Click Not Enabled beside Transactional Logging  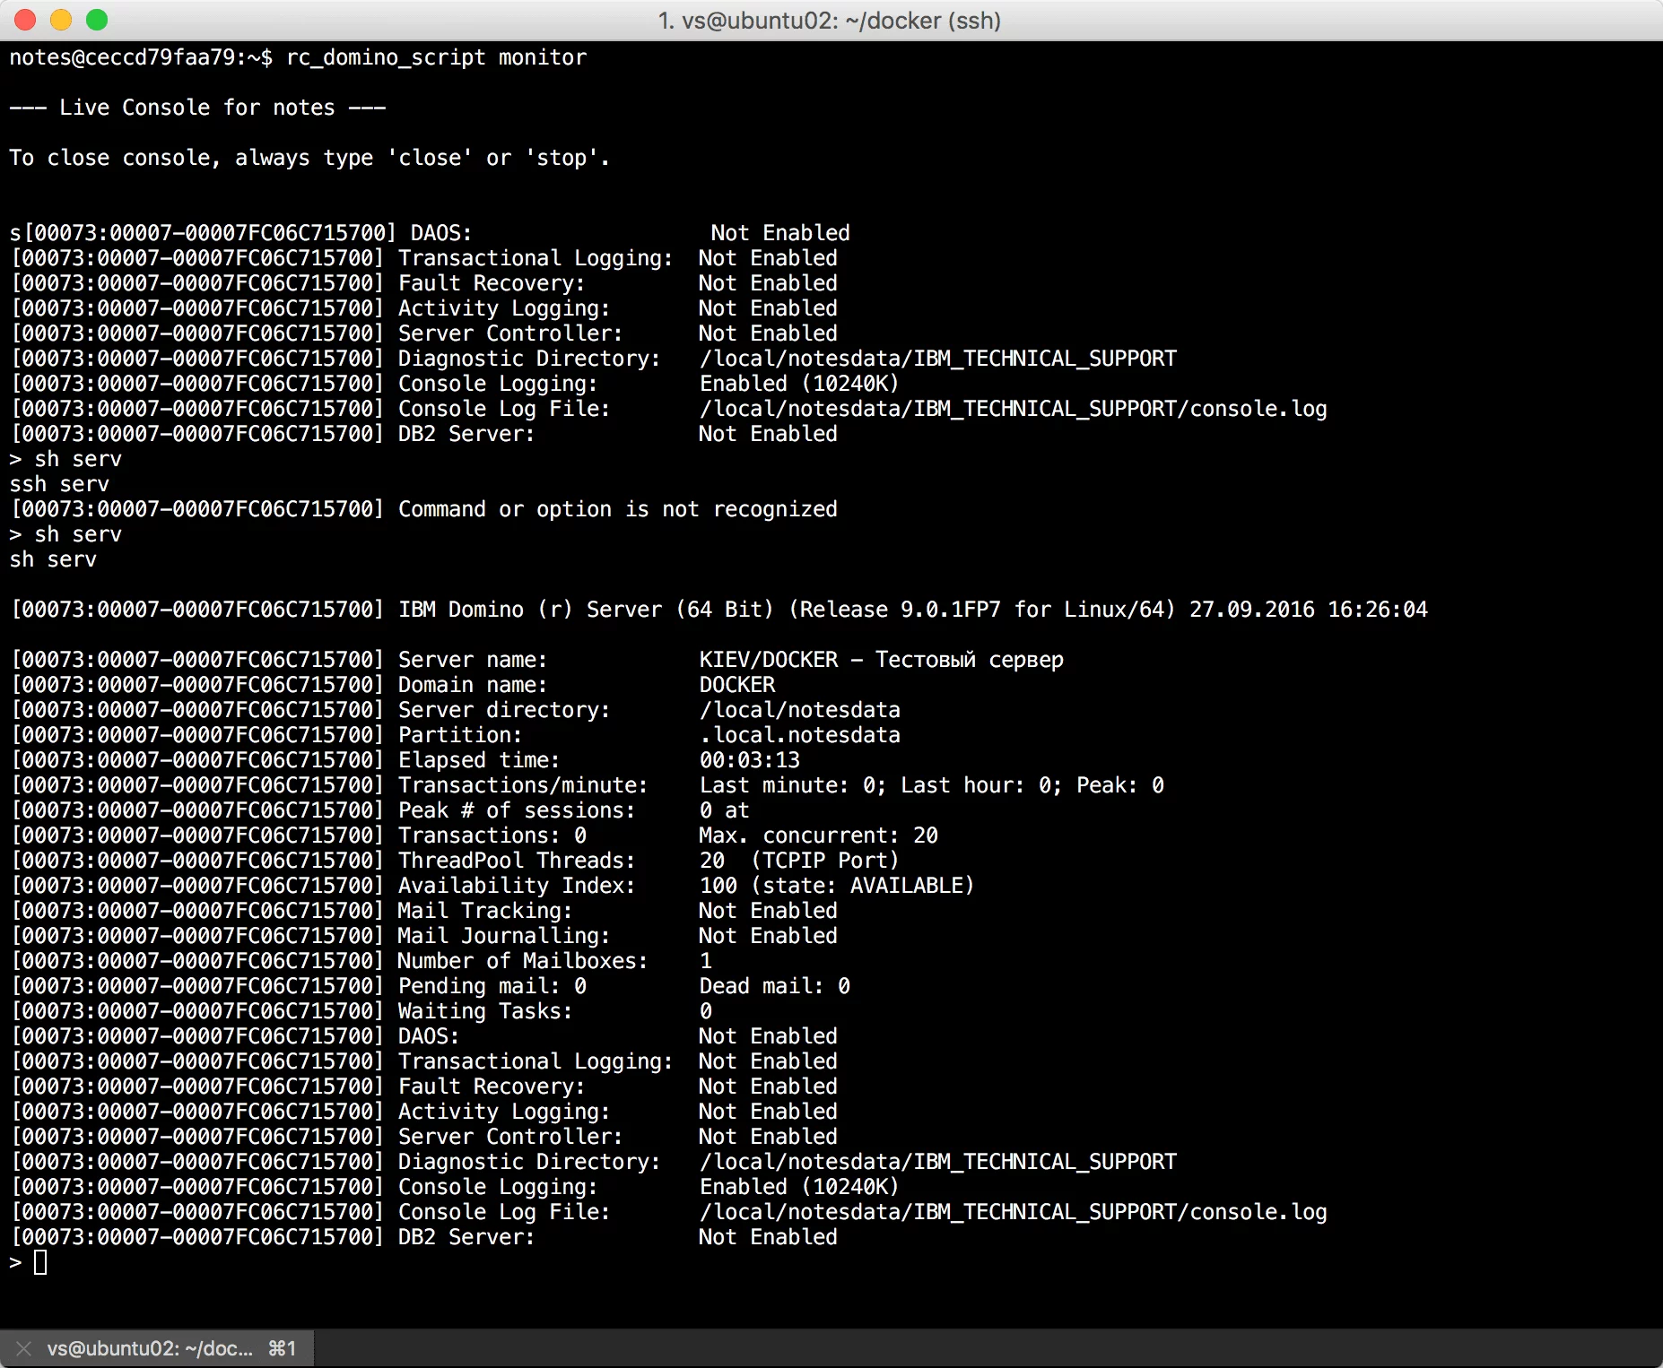coord(767,1061)
